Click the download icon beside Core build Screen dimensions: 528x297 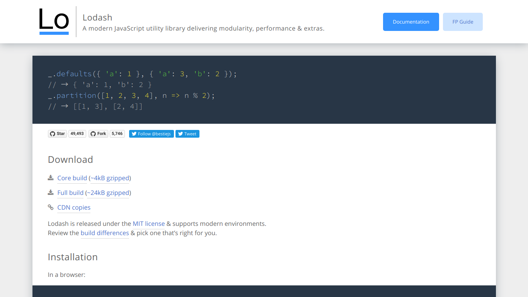click(51, 178)
